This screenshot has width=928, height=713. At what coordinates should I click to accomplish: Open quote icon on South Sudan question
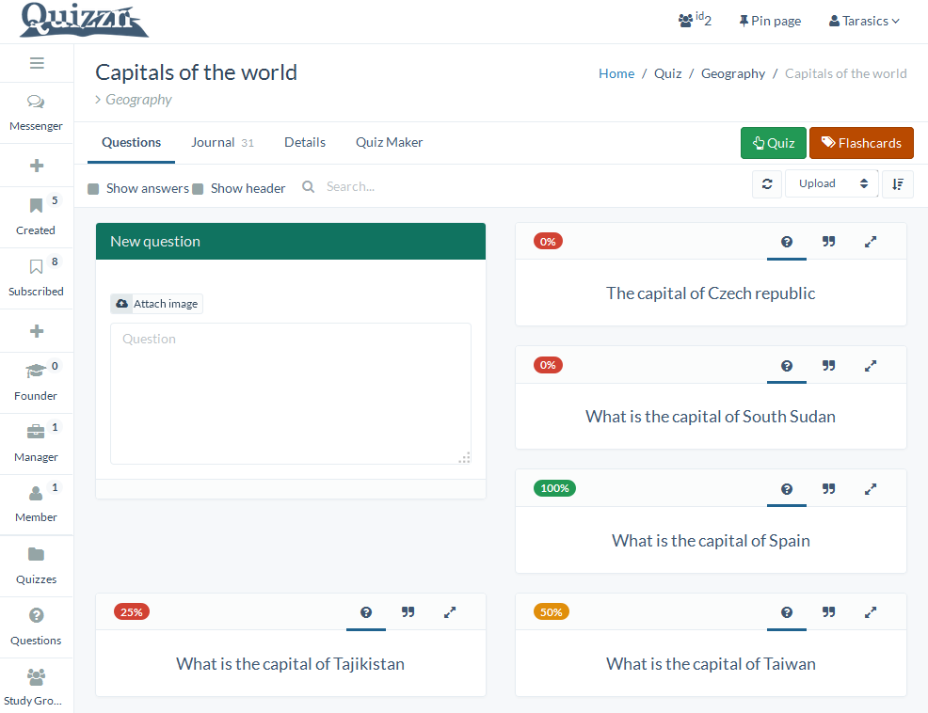tap(828, 366)
